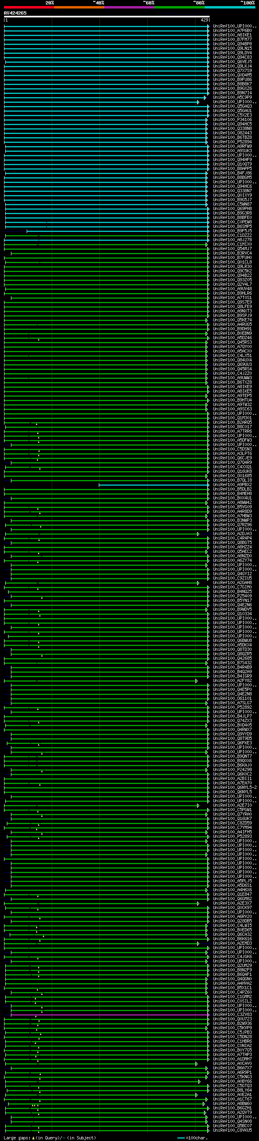Select label UniRef100_C3ZV83
Image resolution: width=259 pixels, height=1141 pixels.
coord(232,1014)
